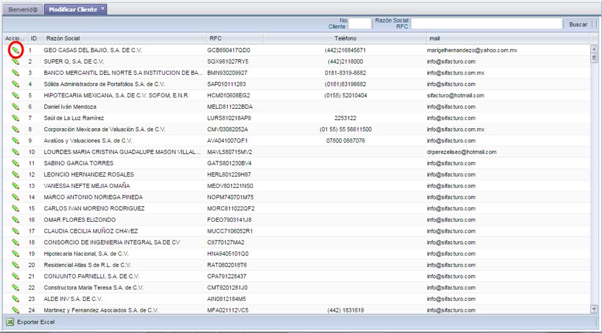Select the Modificar Cliente tab

point(73,10)
